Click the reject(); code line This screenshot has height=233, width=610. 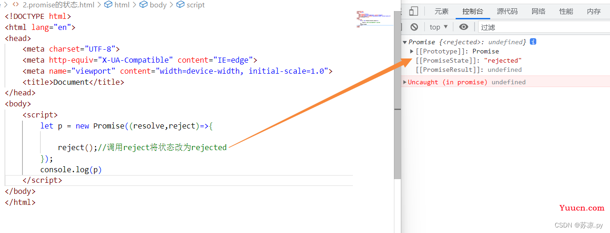pos(142,147)
